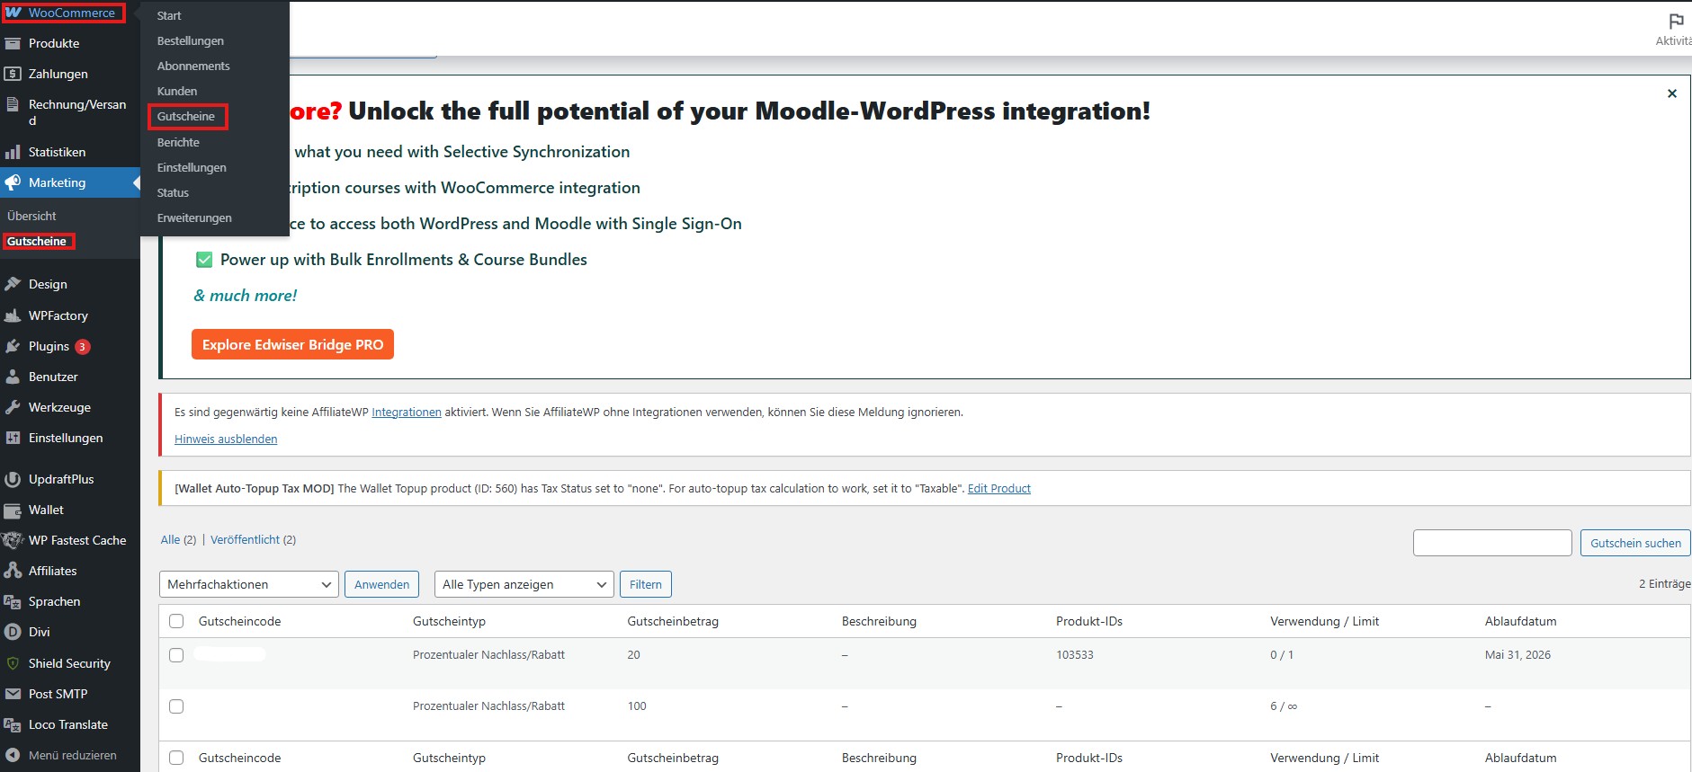Screen dimensions: 1692x772
Task: Dismiss the Edwiser Bridge banner with X
Action: [1672, 93]
